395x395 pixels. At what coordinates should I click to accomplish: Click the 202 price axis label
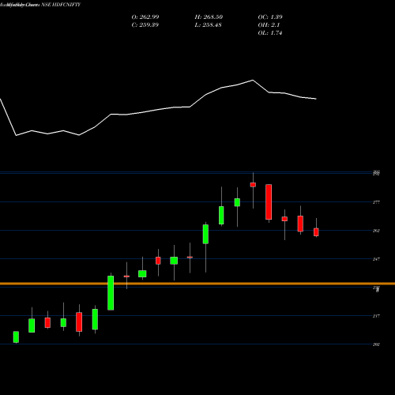(x=376, y=344)
